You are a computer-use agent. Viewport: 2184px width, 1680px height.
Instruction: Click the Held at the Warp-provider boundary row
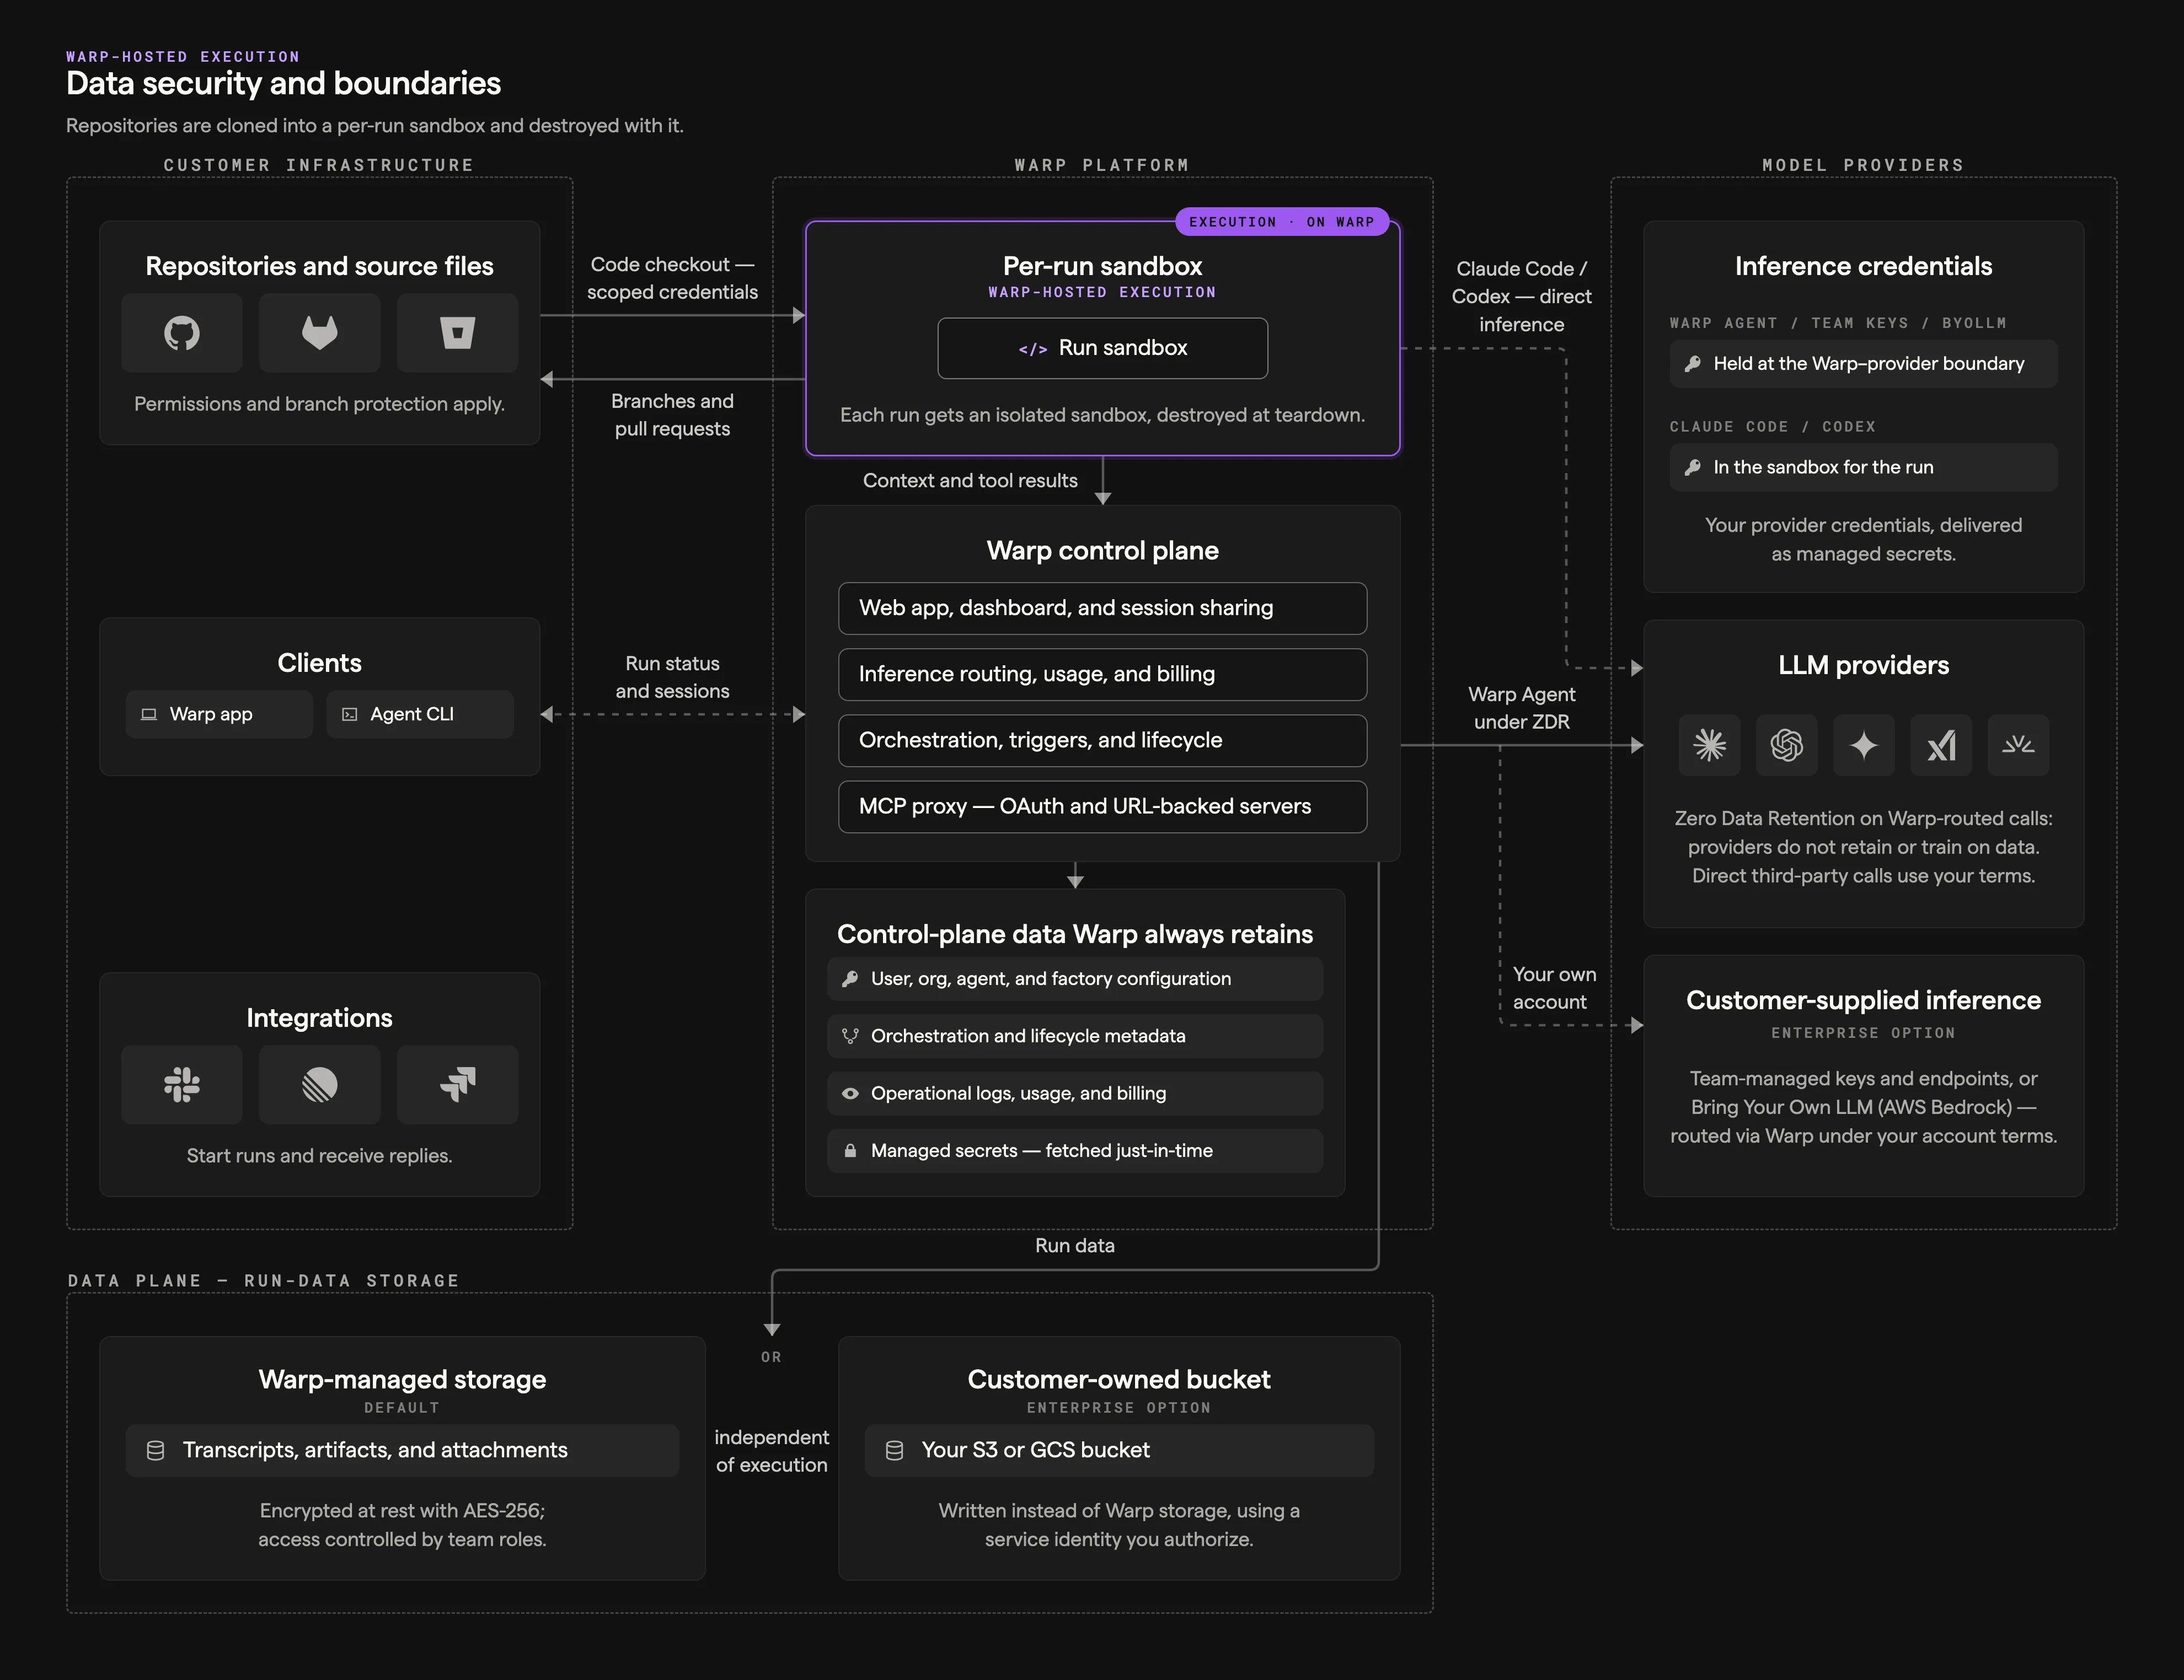pos(1863,364)
